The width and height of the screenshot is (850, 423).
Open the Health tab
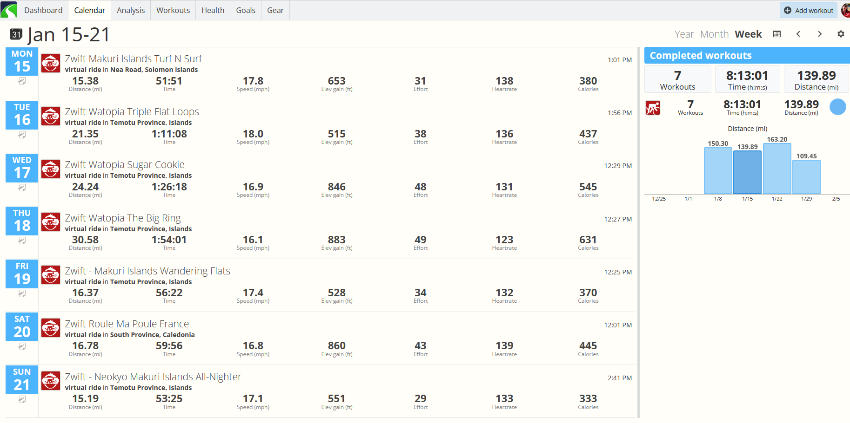(213, 10)
